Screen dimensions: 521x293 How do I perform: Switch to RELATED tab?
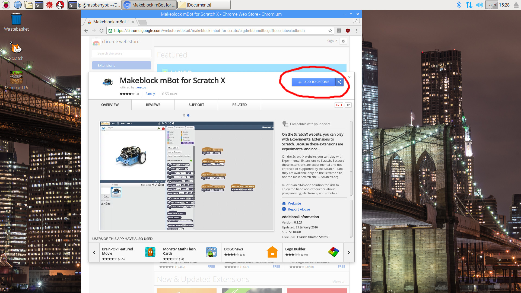[x=239, y=105]
